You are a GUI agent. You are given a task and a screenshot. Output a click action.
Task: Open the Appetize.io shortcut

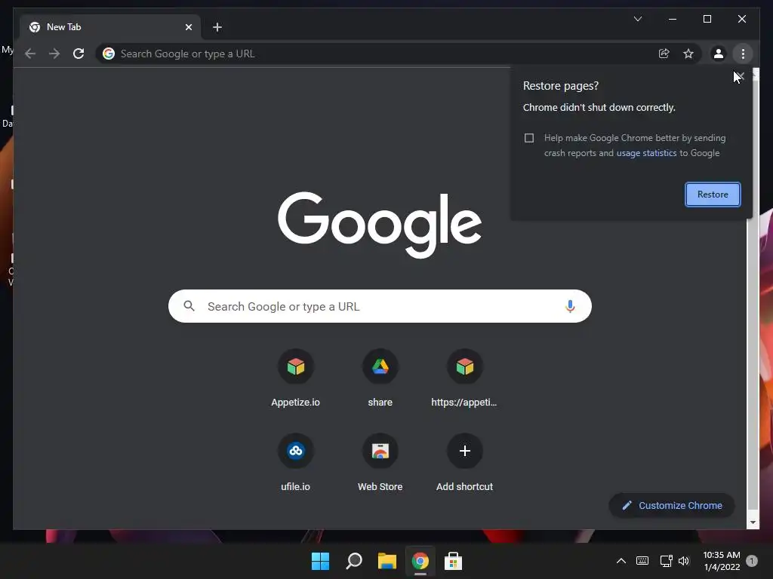[295, 378]
